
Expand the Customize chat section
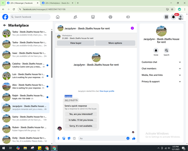pos(161,62)
